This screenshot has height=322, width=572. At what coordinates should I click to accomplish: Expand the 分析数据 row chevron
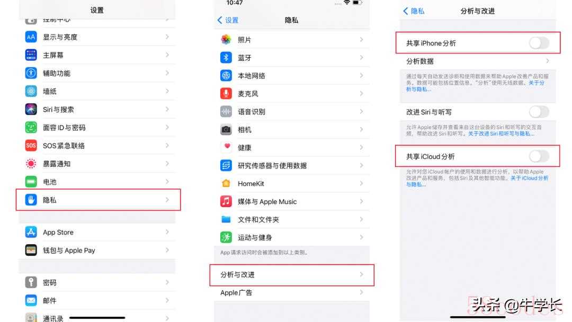(x=548, y=61)
